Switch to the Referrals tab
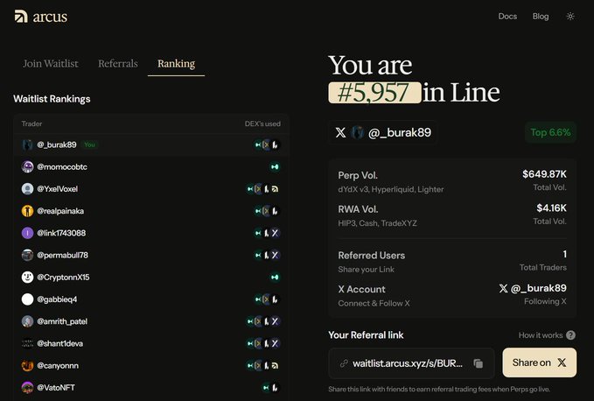The width and height of the screenshot is (594, 401). tap(118, 63)
